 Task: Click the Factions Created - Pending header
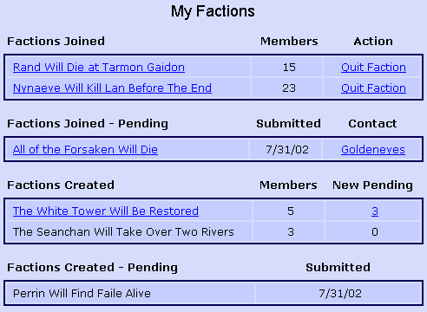(92, 268)
